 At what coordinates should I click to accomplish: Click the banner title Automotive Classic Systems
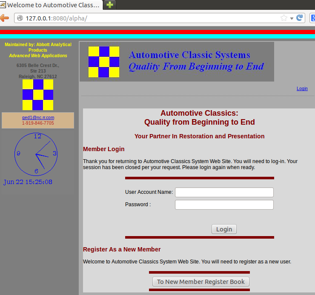coord(189,55)
